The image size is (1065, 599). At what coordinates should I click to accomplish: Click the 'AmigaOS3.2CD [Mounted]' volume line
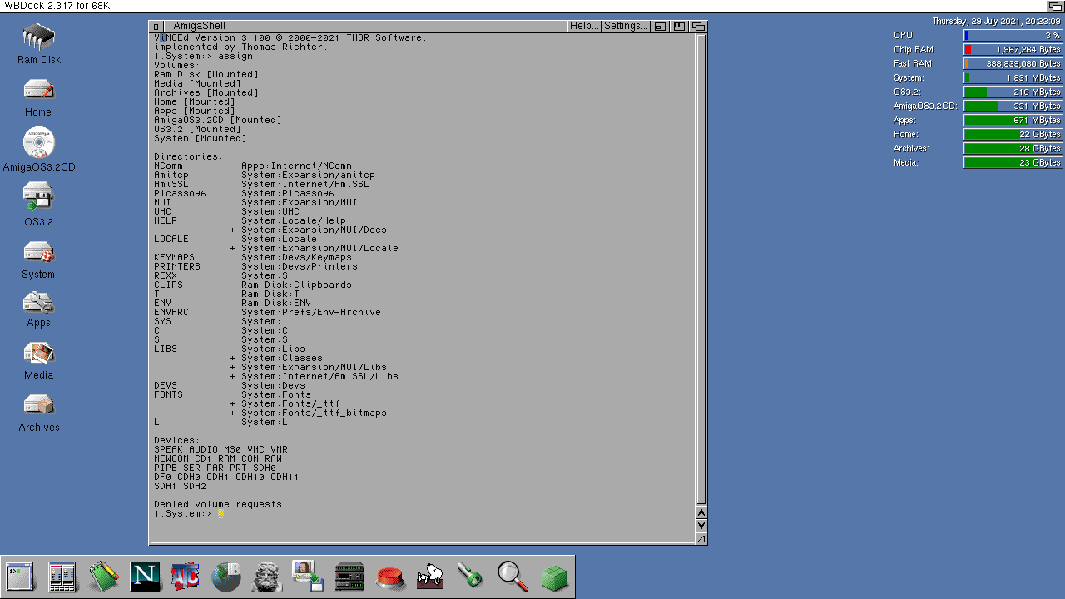pyautogui.click(x=218, y=120)
